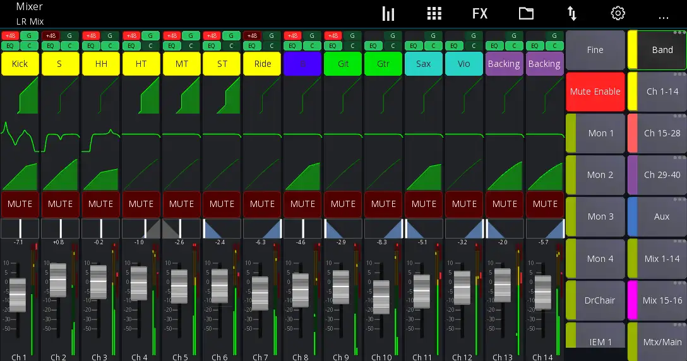Open the settings gear
The image size is (687, 361).
coord(618,14)
